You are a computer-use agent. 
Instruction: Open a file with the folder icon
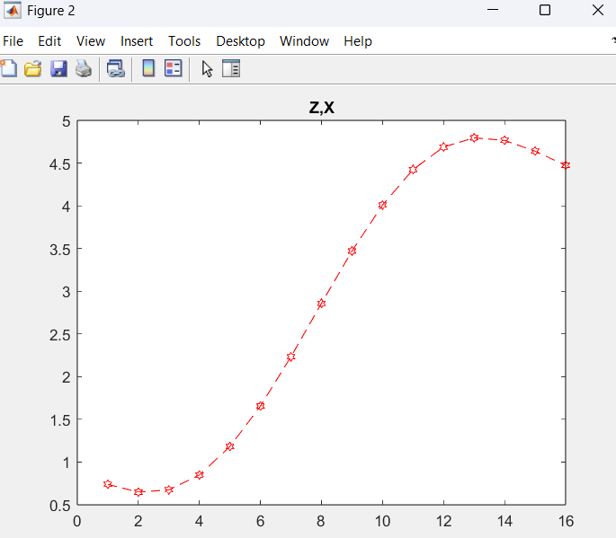(x=33, y=68)
